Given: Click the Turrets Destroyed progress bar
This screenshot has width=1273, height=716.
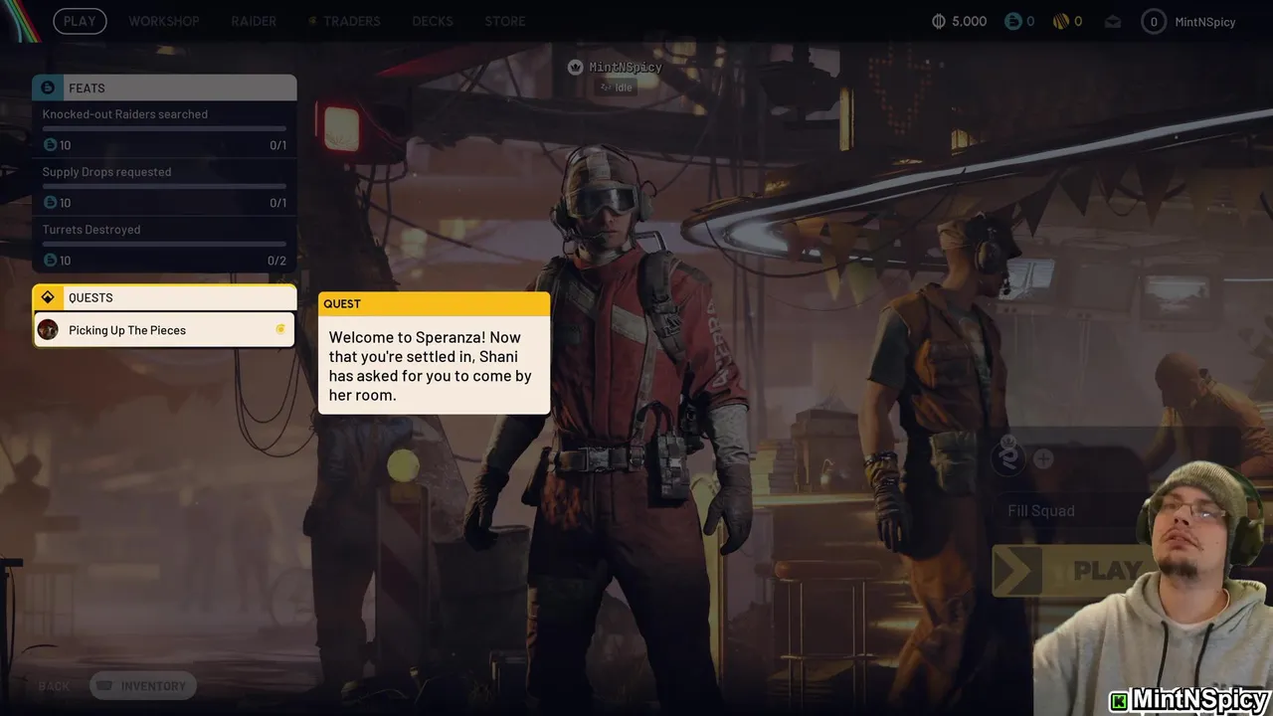Looking at the screenshot, I should [x=164, y=244].
